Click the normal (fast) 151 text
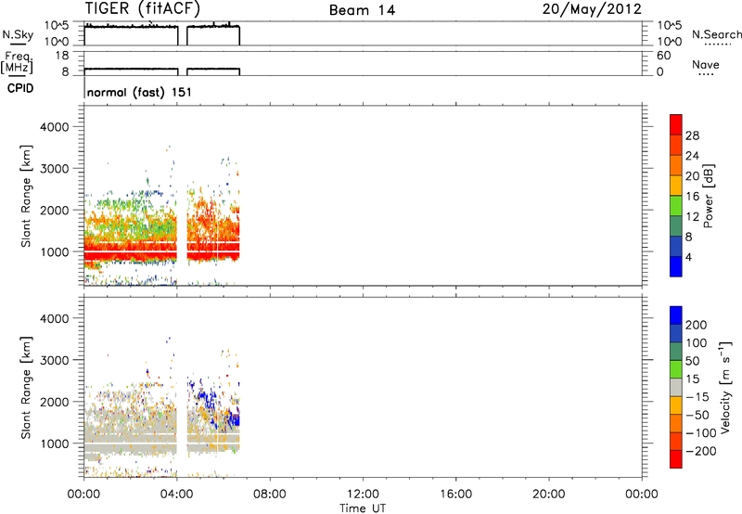This screenshot has width=742, height=514. [x=140, y=92]
